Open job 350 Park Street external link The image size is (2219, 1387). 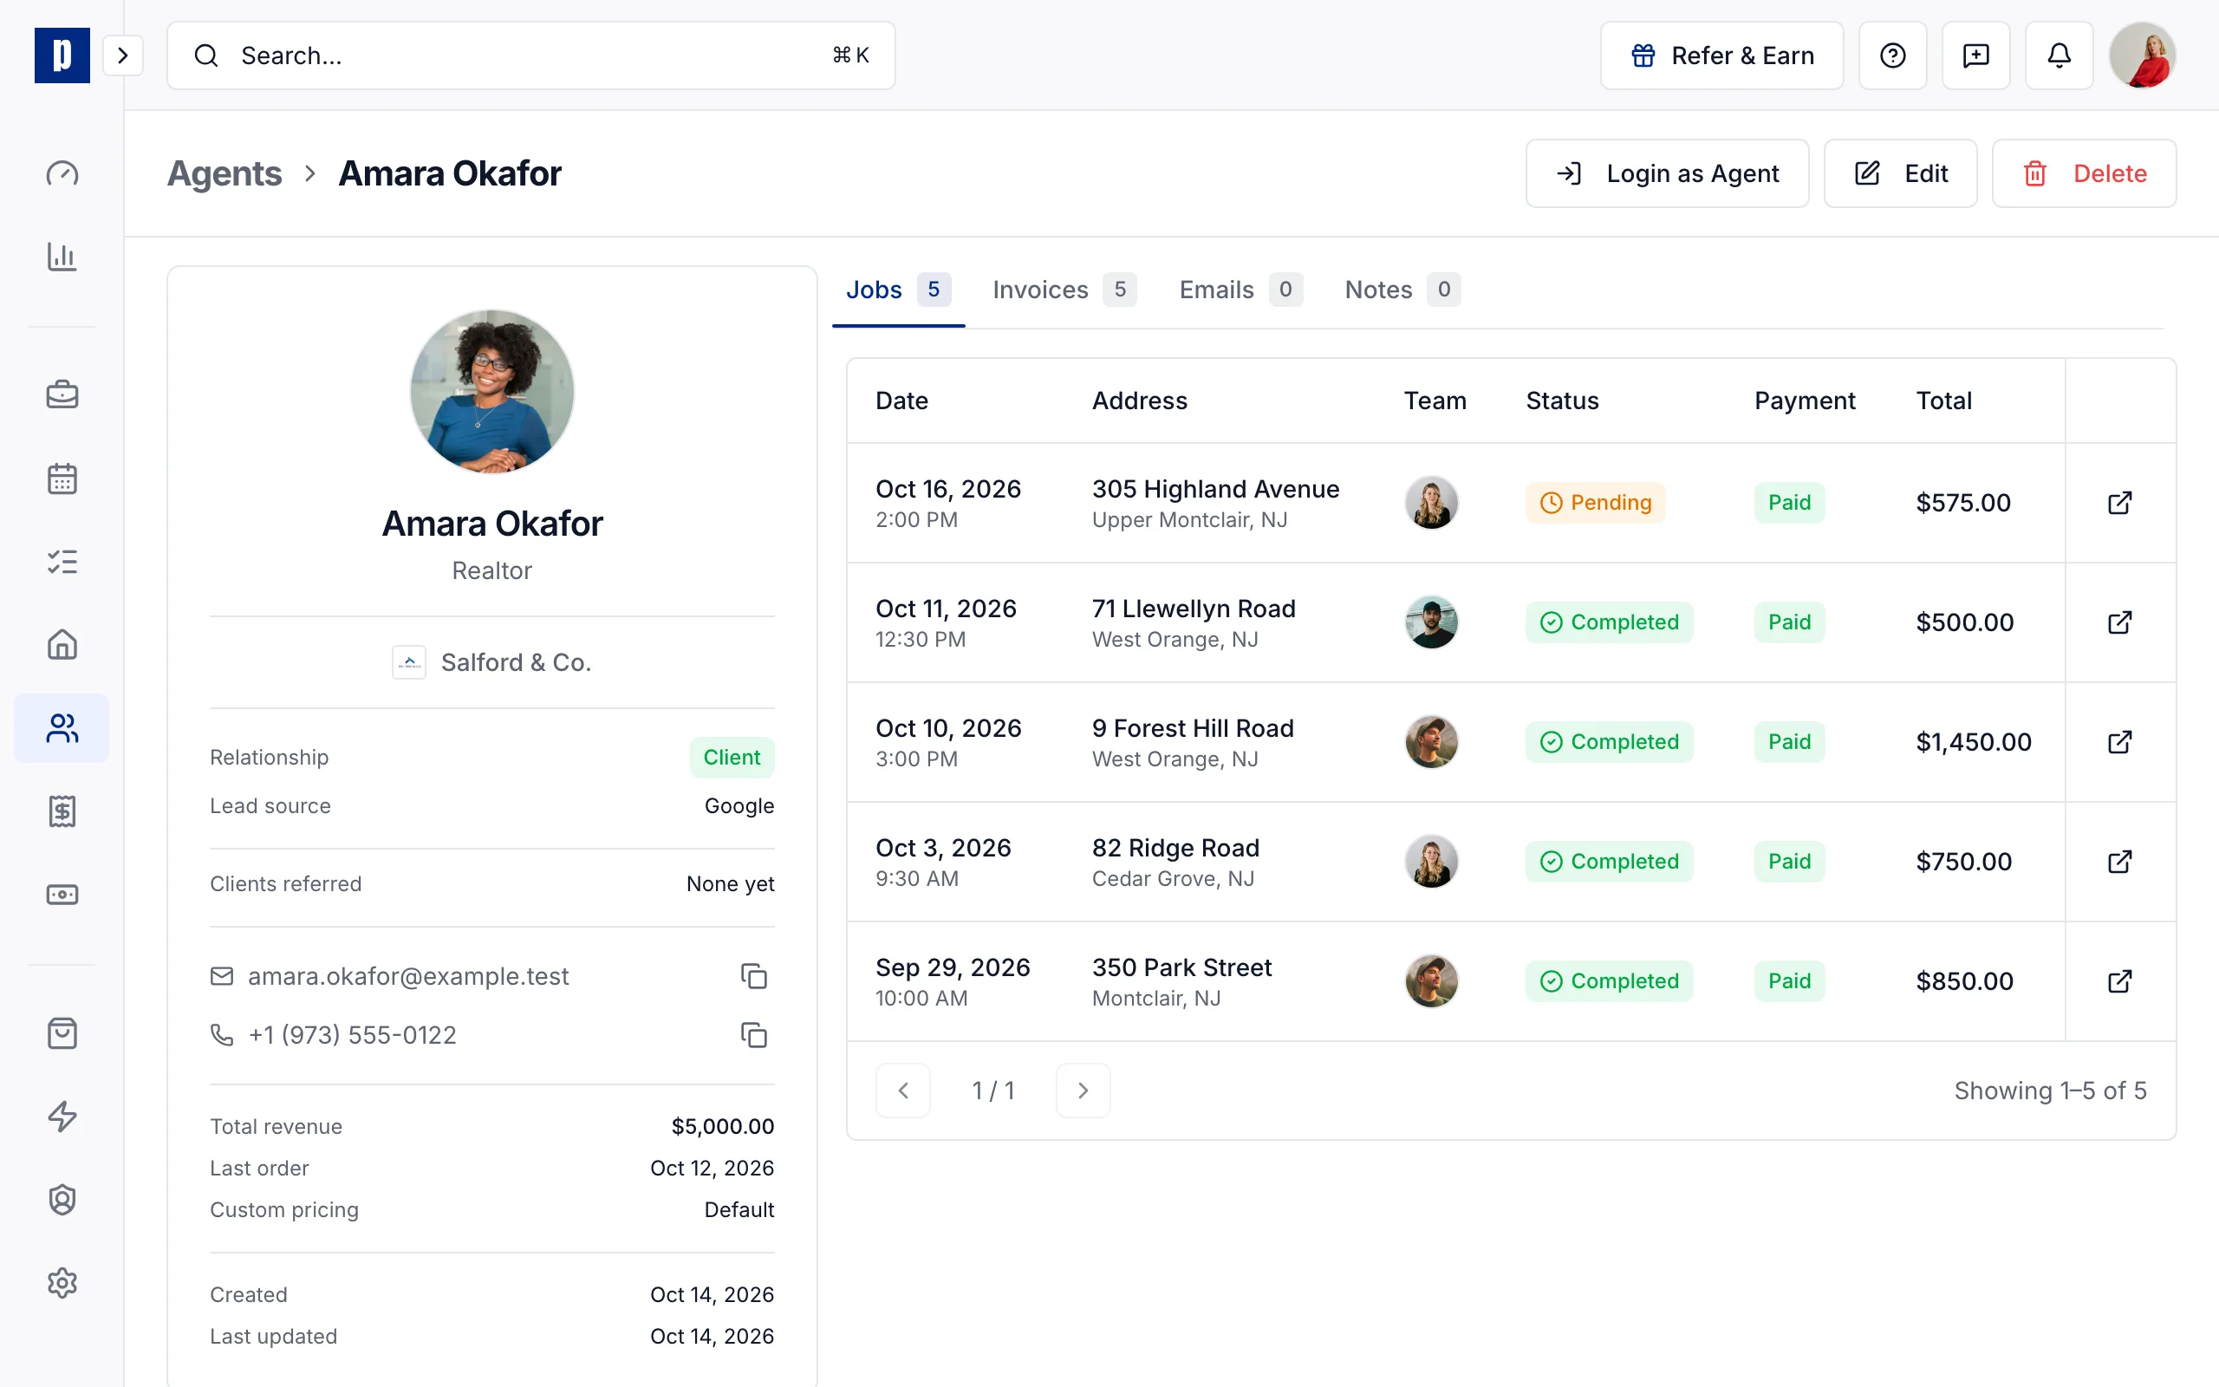coord(2120,981)
